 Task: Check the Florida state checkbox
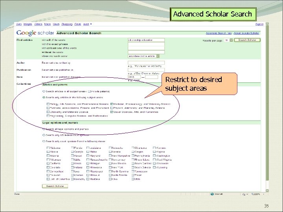(72, 148)
